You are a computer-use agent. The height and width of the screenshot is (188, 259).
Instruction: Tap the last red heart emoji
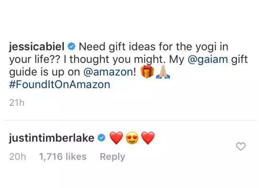click(148, 138)
